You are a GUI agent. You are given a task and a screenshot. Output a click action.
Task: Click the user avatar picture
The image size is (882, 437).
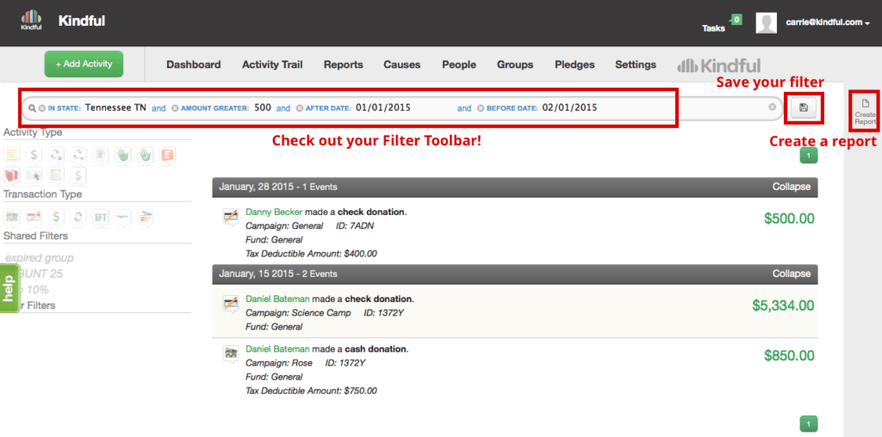[766, 23]
